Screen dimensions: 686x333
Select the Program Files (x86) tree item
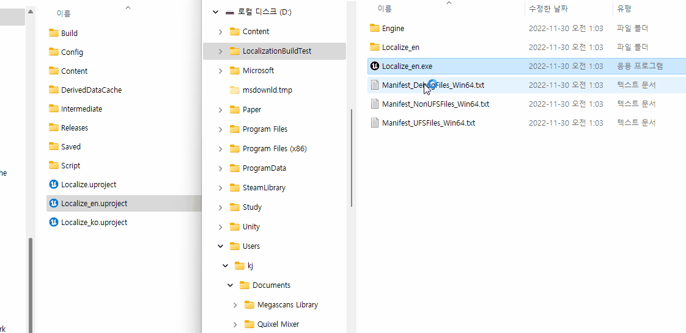click(273, 149)
